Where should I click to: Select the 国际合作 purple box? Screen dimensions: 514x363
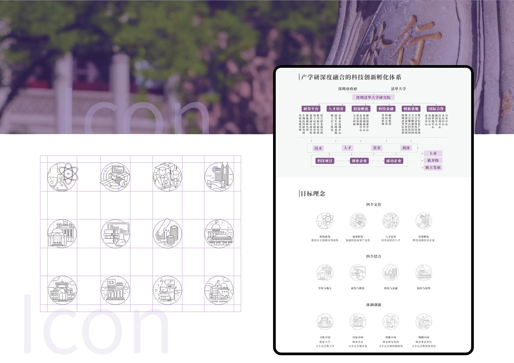436,109
